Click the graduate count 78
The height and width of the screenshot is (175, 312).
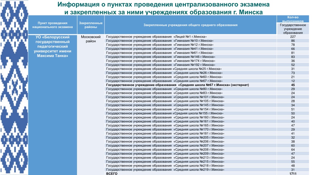pos(293,45)
